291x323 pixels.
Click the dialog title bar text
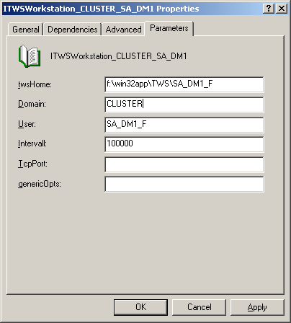tap(101, 9)
